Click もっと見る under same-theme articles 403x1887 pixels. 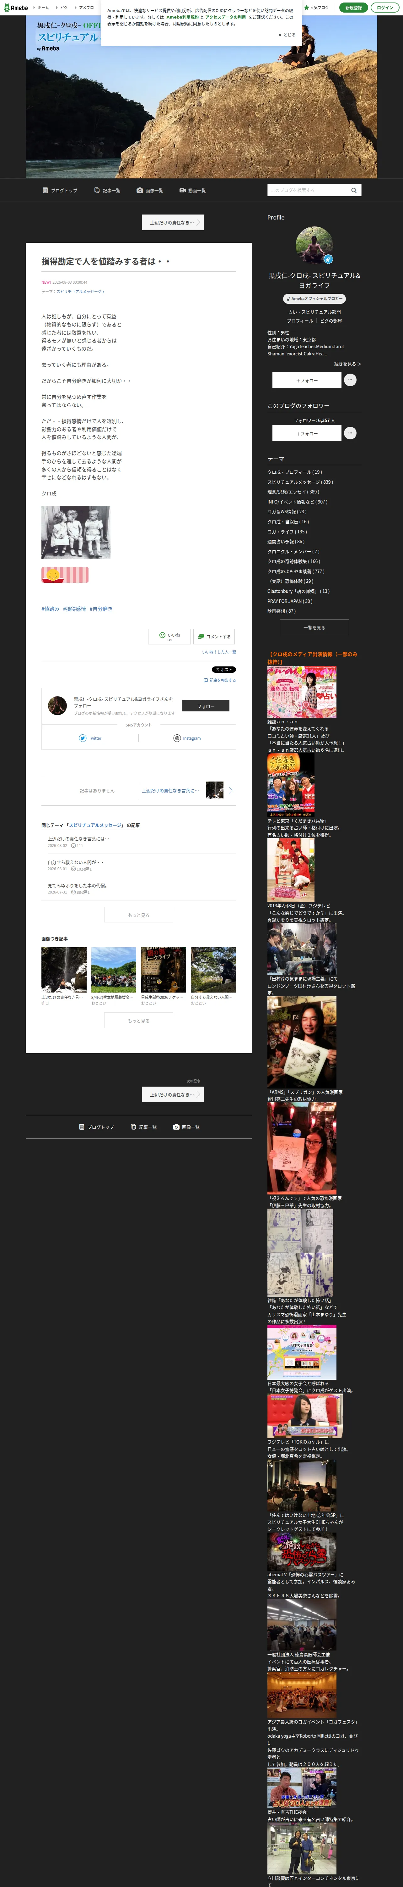coord(138,915)
